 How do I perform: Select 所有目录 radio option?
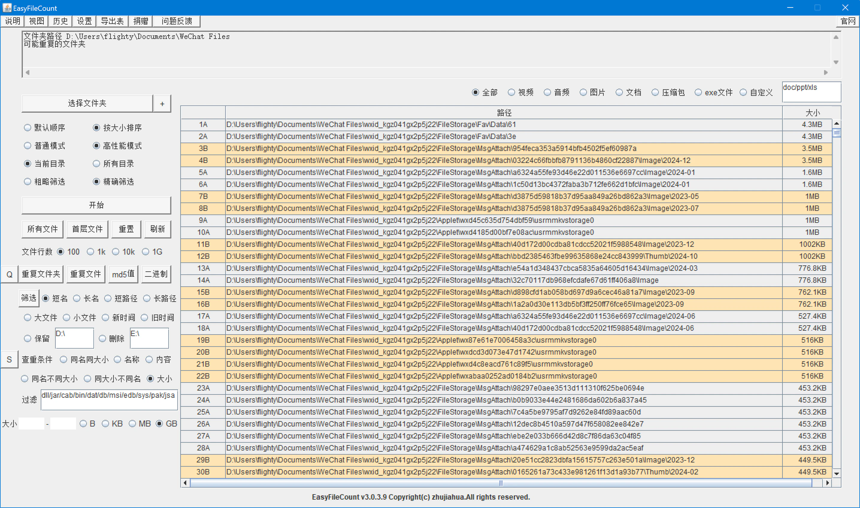(113, 164)
